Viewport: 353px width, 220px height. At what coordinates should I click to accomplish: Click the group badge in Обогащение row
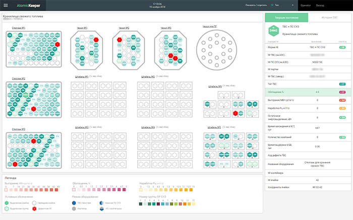tap(342, 93)
